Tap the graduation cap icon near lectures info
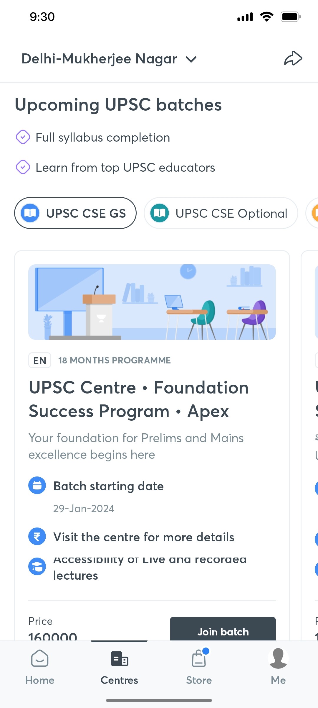Image resolution: width=318 pixels, height=708 pixels. 37,566
